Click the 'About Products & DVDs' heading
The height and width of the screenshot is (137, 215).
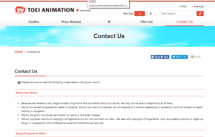tap(31, 133)
